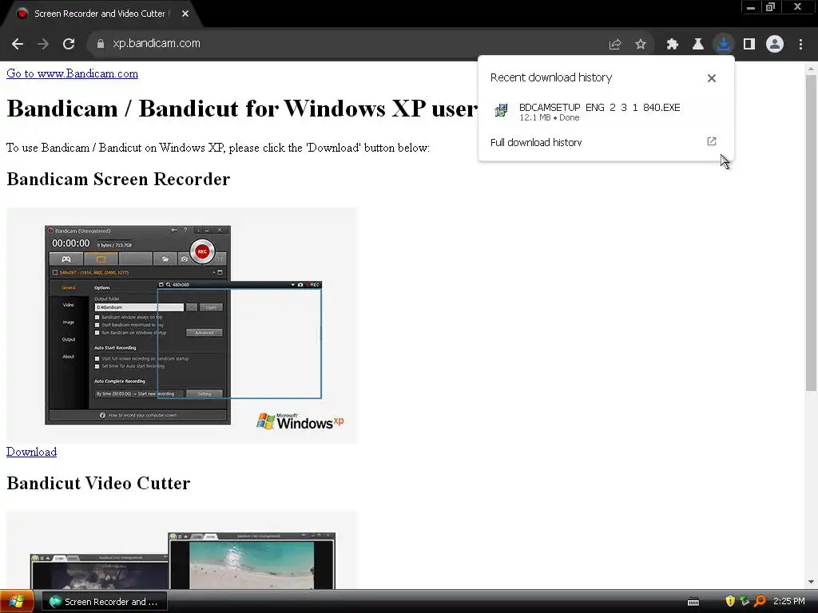
Task: Click the forward navigation arrow
Action: click(43, 44)
